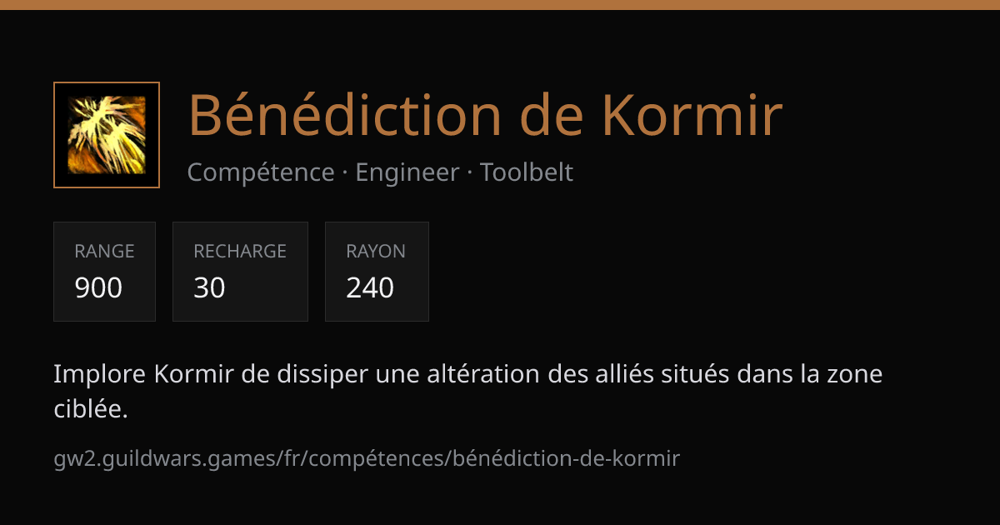Select the Toolbelt type label
This screenshot has height=525, width=1000.
click(527, 172)
